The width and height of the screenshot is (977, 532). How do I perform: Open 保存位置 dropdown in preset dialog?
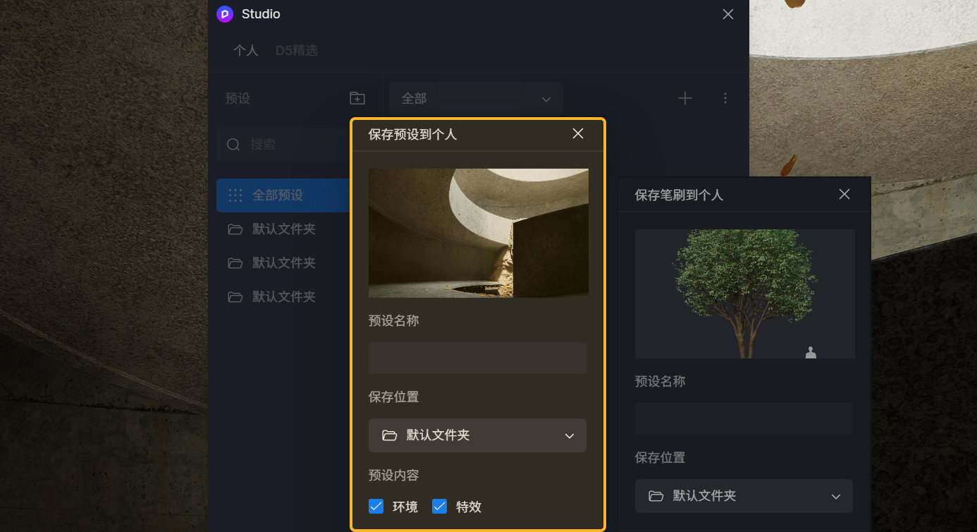477,435
